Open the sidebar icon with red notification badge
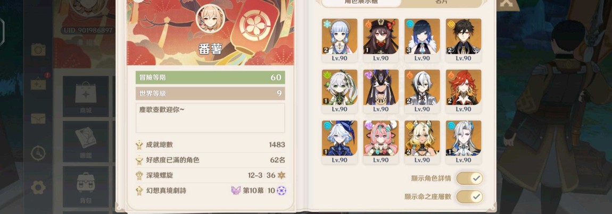Viewport: 612px width, 214px height. pyautogui.click(x=38, y=83)
